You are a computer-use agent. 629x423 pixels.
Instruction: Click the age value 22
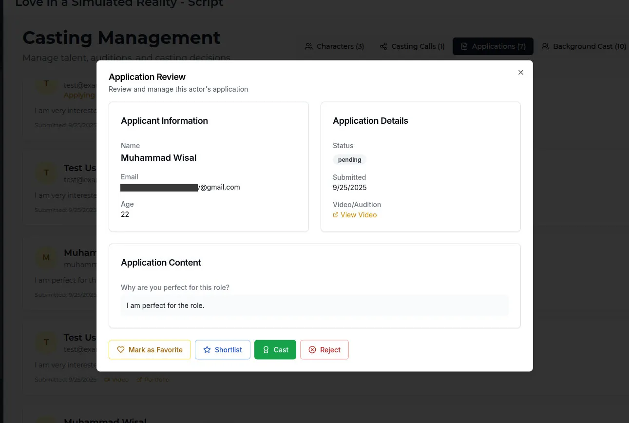(125, 214)
